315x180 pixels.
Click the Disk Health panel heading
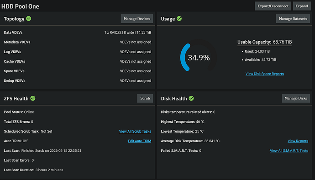(174, 99)
